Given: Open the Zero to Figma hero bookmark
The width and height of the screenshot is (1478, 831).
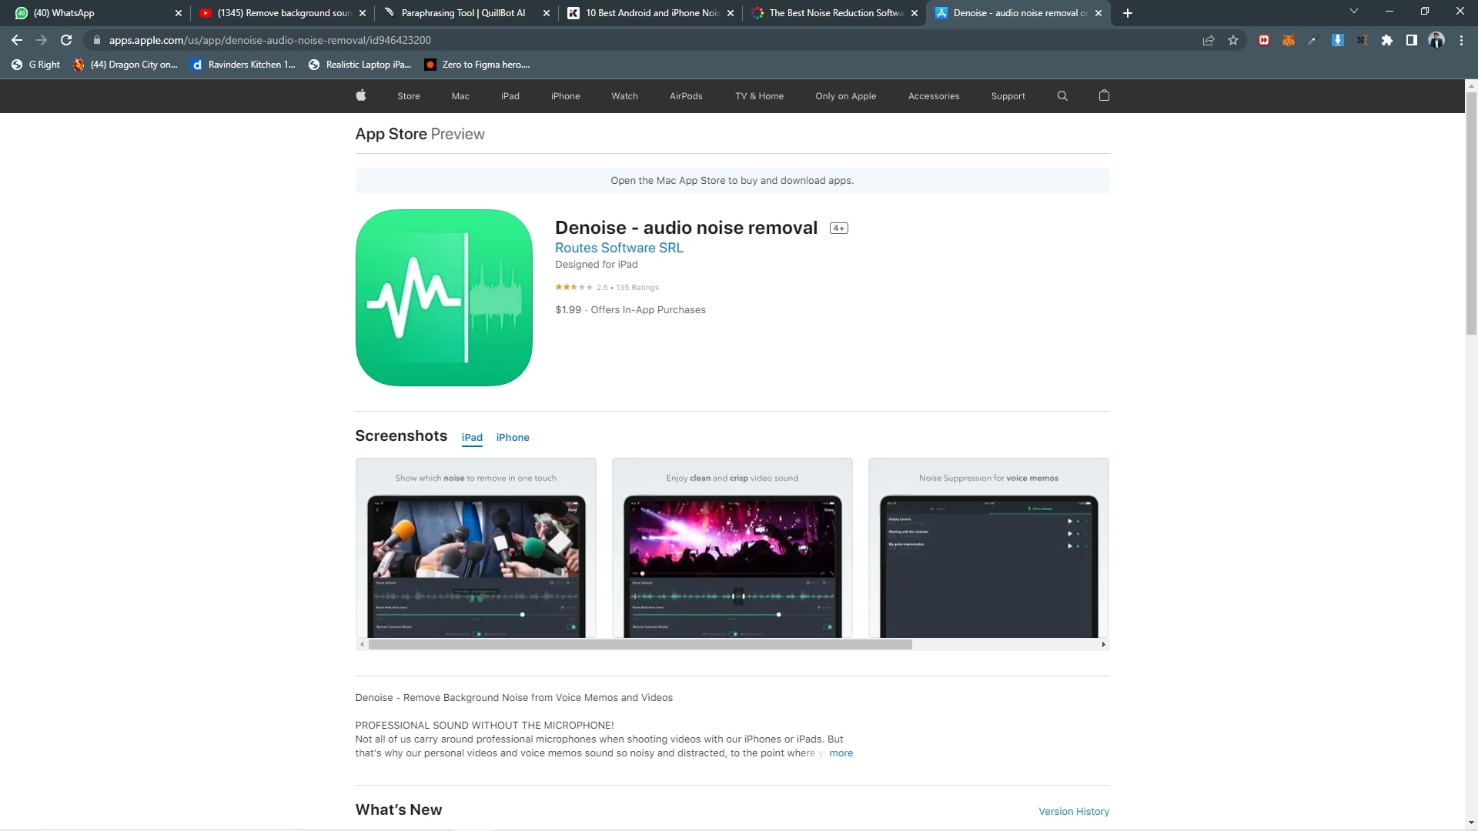Looking at the screenshot, I should (x=477, y=65).
